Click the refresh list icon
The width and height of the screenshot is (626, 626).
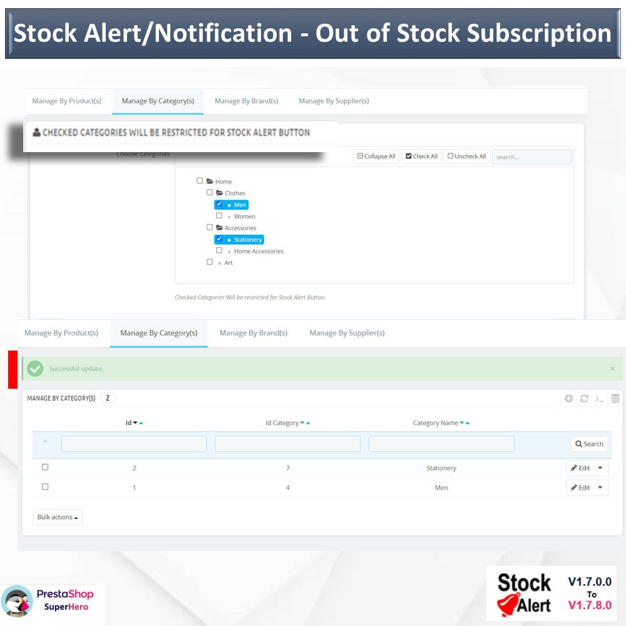coord(584,398)
